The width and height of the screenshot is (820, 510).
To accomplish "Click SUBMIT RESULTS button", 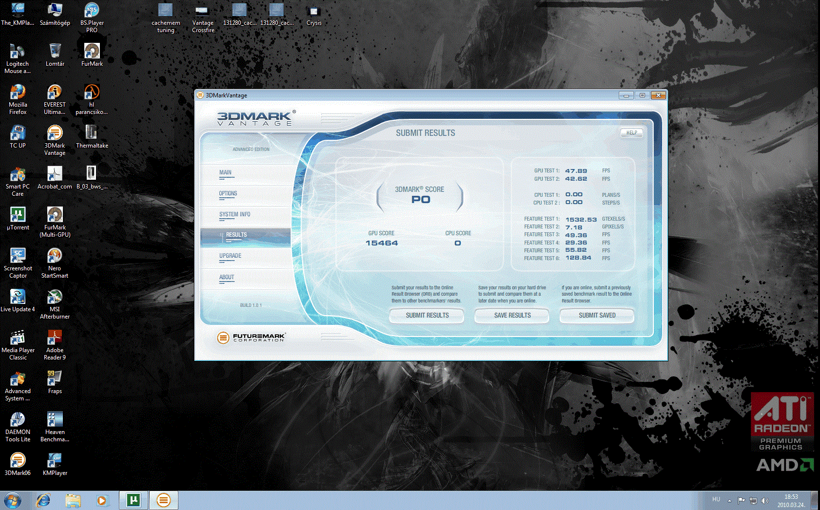I will coord(427,316).
